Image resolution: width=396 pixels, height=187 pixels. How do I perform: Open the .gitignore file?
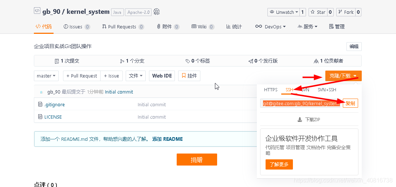(x=55, y=104)
